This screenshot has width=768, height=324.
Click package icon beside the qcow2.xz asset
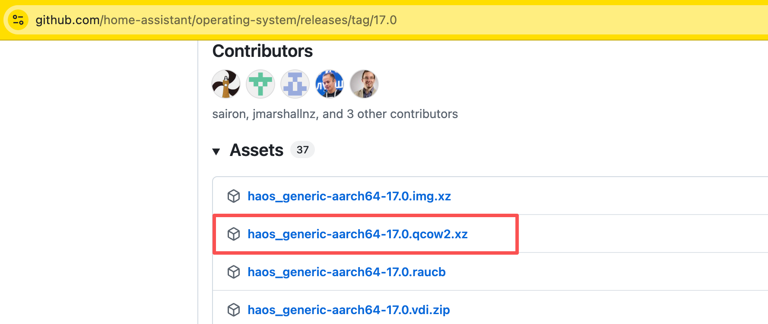pyautogui.click(x=234, y=234)
